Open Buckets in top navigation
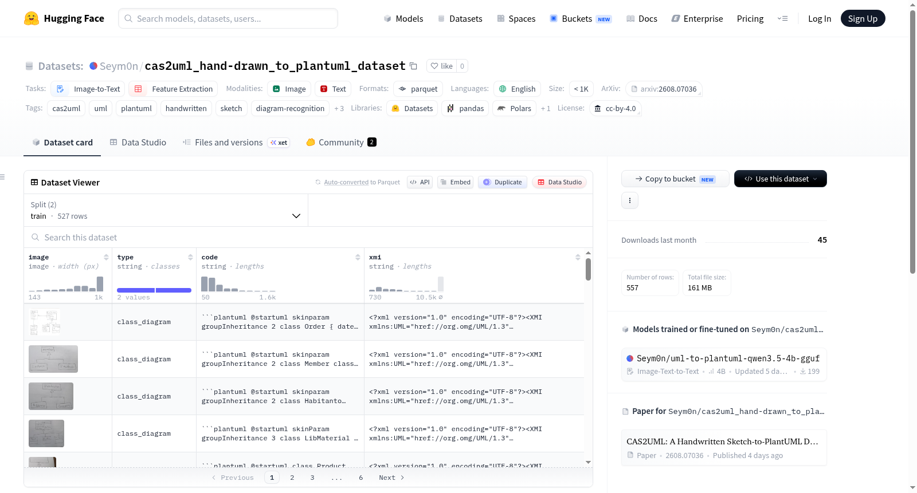The width and height of the screenshot is (917, 493). click(x=581, y=18)
